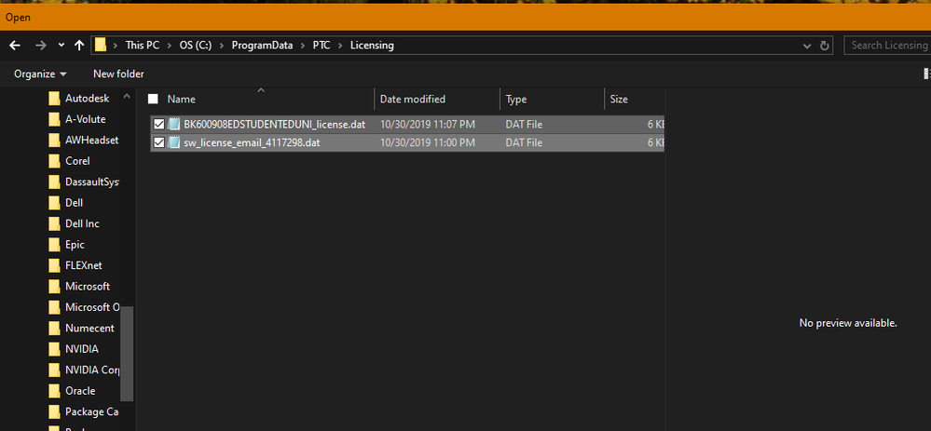Click 'No preview available.' text

(x=848, y=323)
